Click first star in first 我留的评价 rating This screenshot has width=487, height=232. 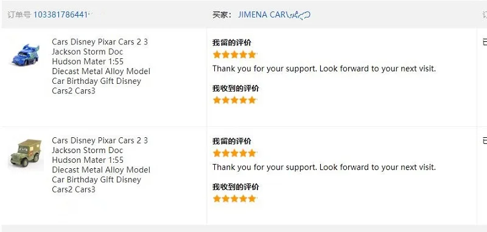pyautogui.click(x=217, y=55)
